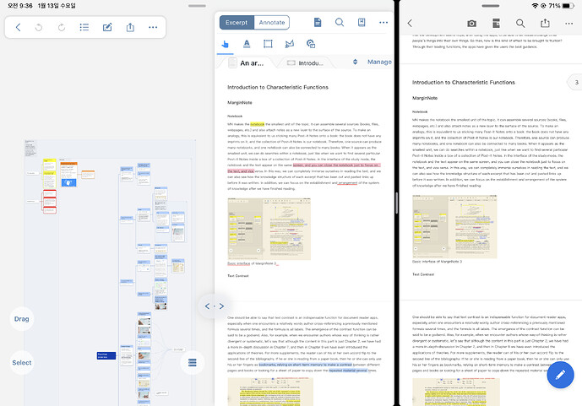
Task: Open the interface image in right-side document
Action: pyautogui.click(x=454, y=226)
